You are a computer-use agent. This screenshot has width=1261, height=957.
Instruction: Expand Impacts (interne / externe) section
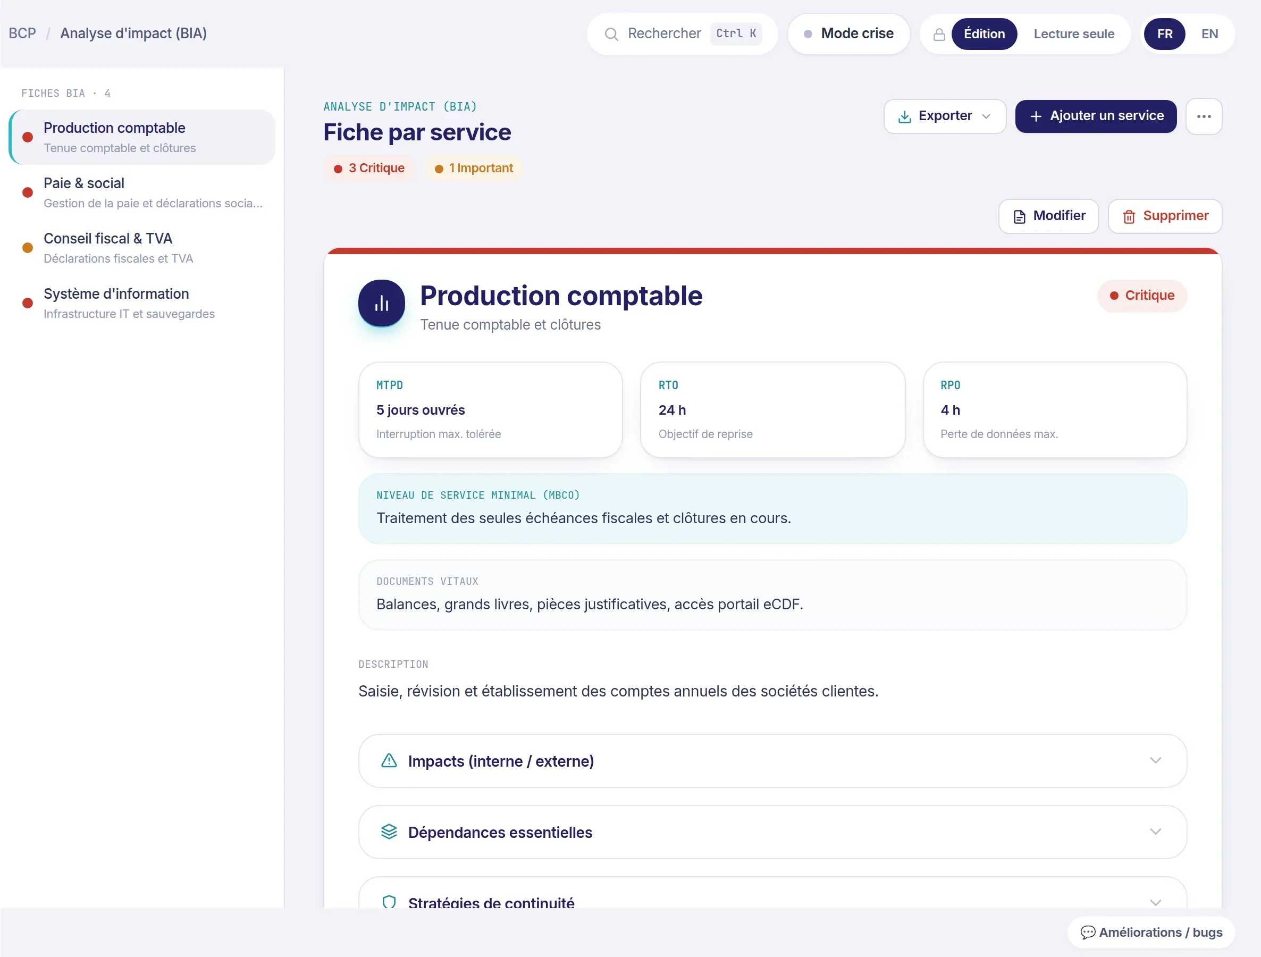click(772, 761)
